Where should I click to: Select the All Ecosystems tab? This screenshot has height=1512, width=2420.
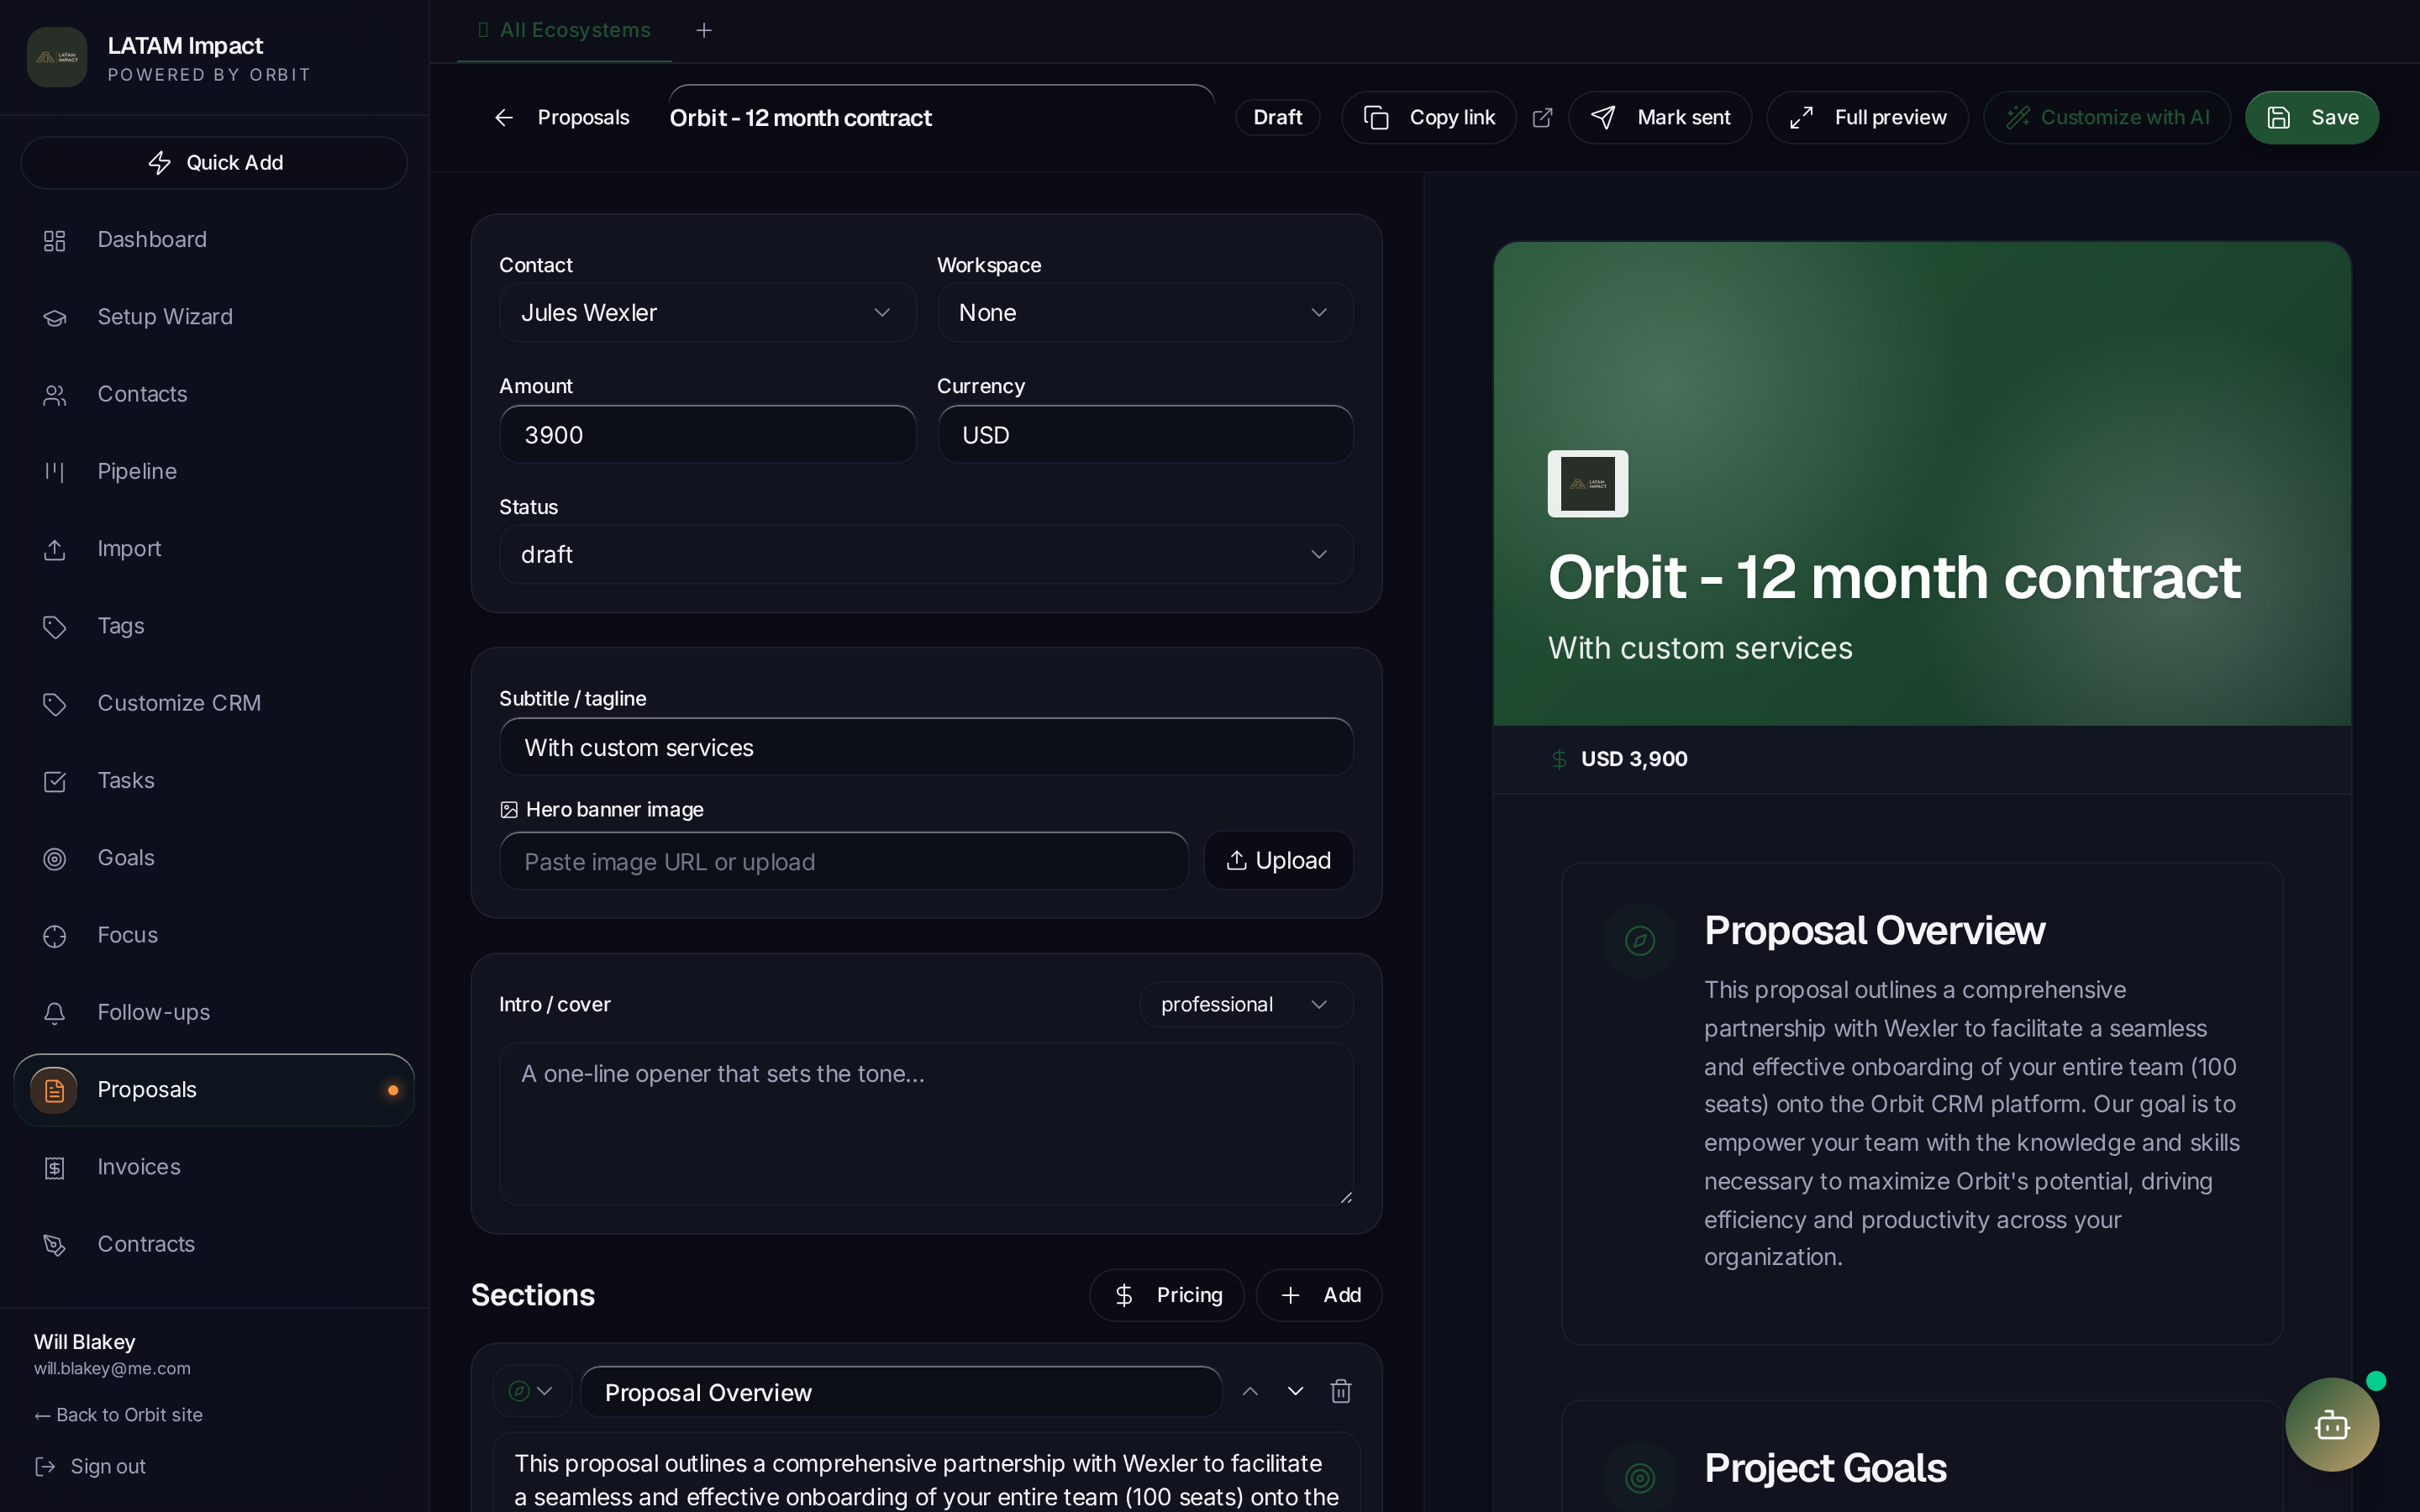(564, 30)
